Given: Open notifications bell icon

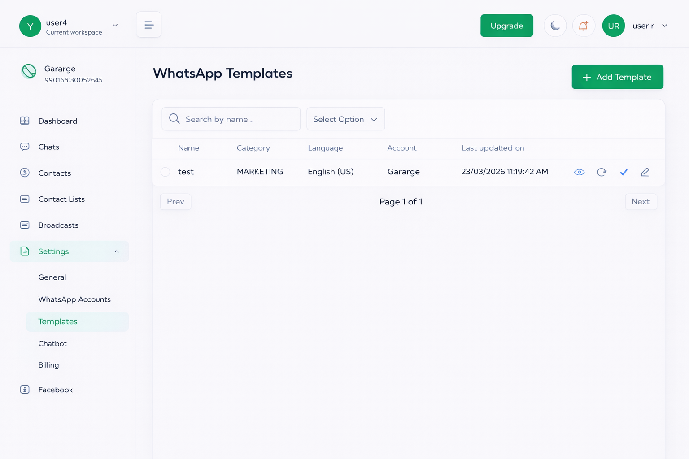Looking at the screenshot, I should pos(583,26).
